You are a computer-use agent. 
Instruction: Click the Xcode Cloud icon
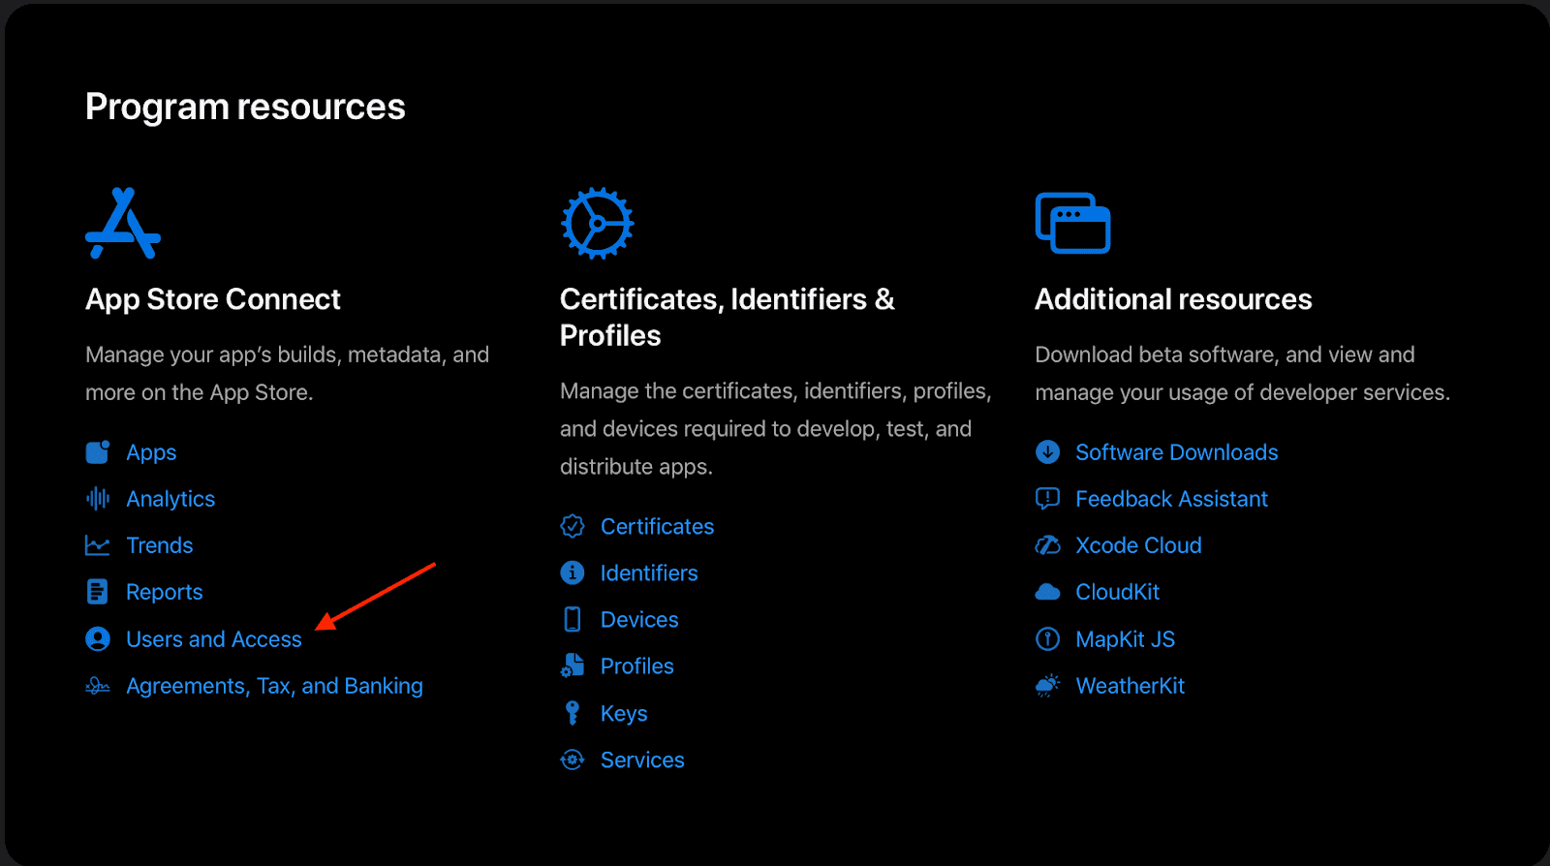pos(1047,545)
